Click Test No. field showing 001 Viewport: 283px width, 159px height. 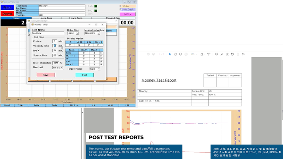(62, 15)
